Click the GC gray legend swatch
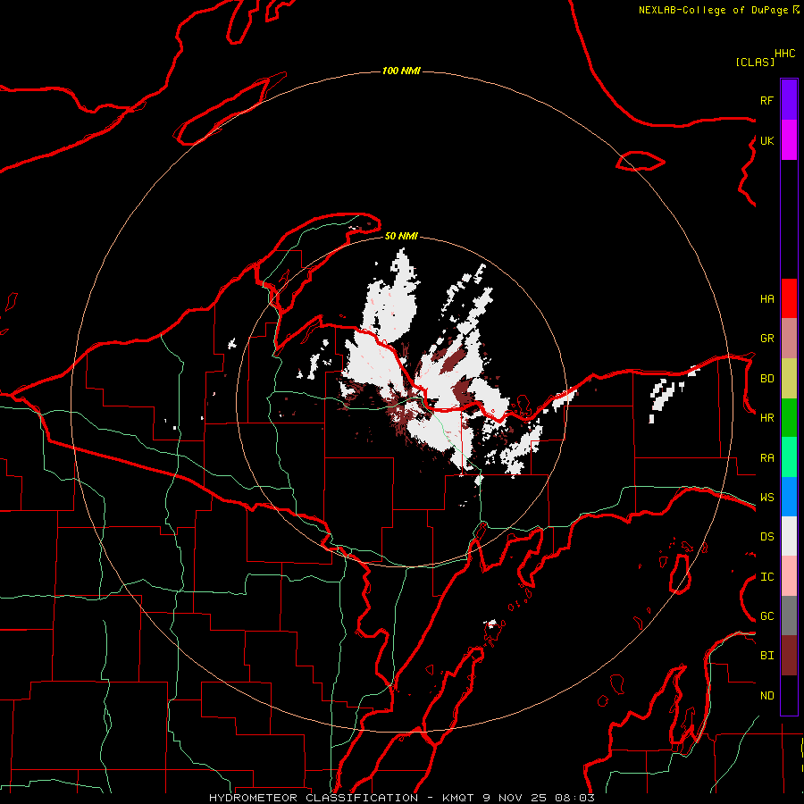 tap(789, 616)
